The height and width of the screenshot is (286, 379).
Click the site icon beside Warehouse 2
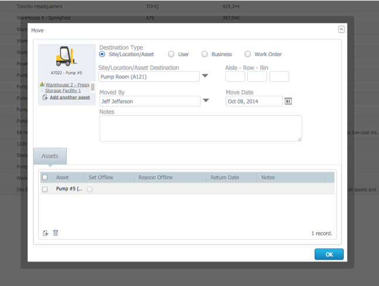tap(42, 84)
